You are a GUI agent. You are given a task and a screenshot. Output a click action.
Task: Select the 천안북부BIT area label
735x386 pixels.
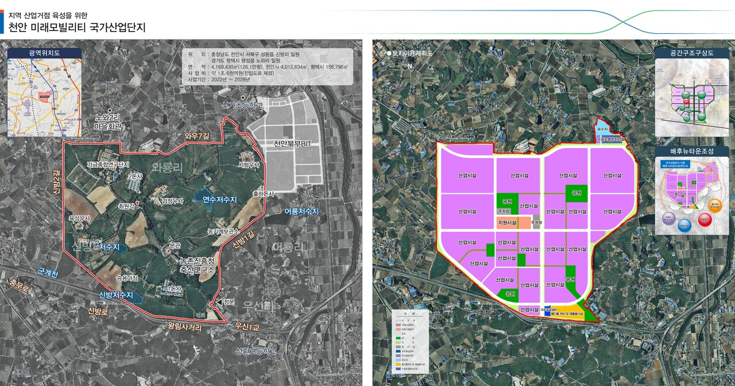(292, 143)
